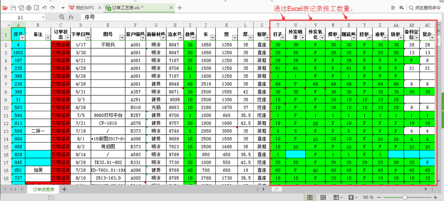Click the skin/theme icon at top right
This screenshot has width=444, height=201.
tap(393, 8)
